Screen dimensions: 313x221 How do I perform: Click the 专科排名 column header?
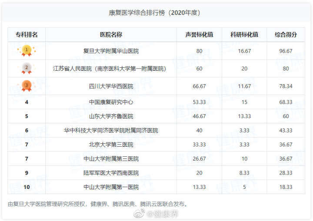pos(27,35)
